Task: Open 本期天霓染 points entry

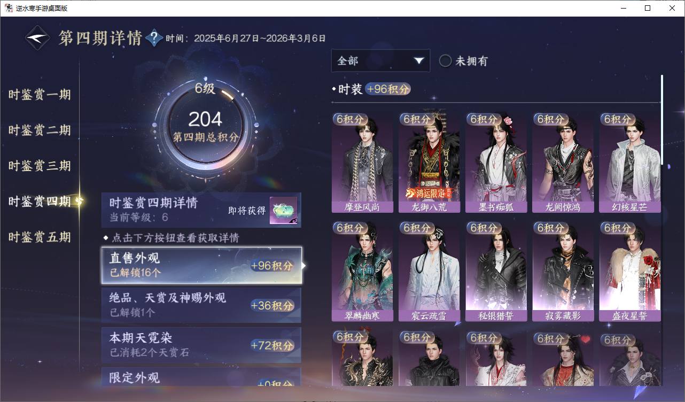Action: [x=201, y=345]
